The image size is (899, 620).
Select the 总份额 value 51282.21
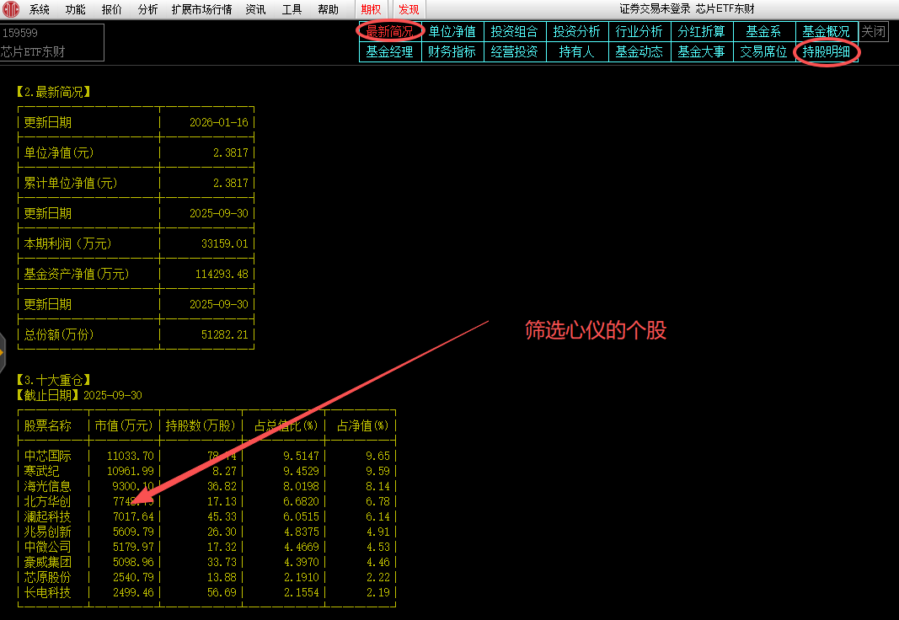[x=225, y=334]
